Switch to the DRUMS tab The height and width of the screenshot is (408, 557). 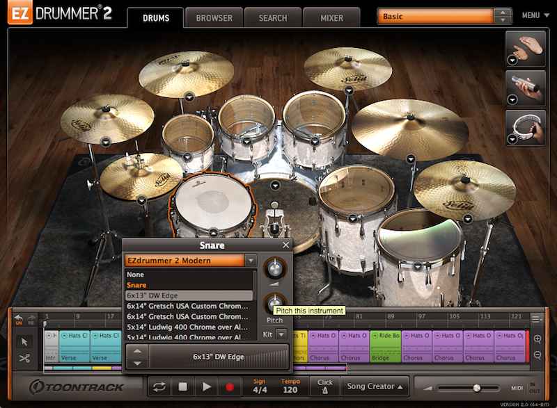coord(156,18)
